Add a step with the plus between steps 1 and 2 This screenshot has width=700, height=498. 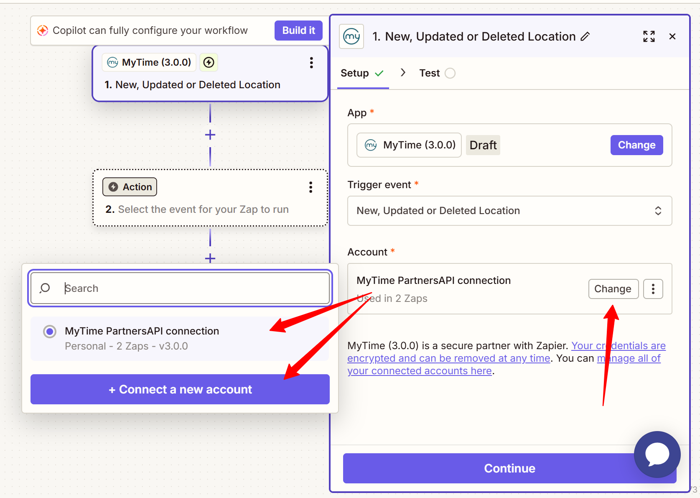tap(210, 135)
